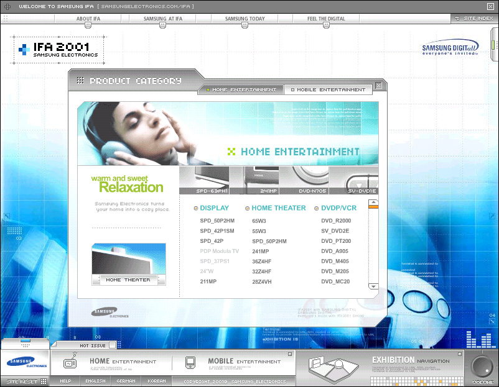
Task: Select the 241MP product thumbnail
Action: (x=254, y=180)
